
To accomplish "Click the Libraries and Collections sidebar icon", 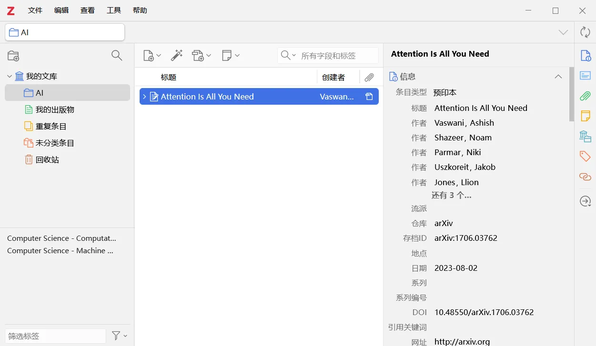I will pos(585,136).
